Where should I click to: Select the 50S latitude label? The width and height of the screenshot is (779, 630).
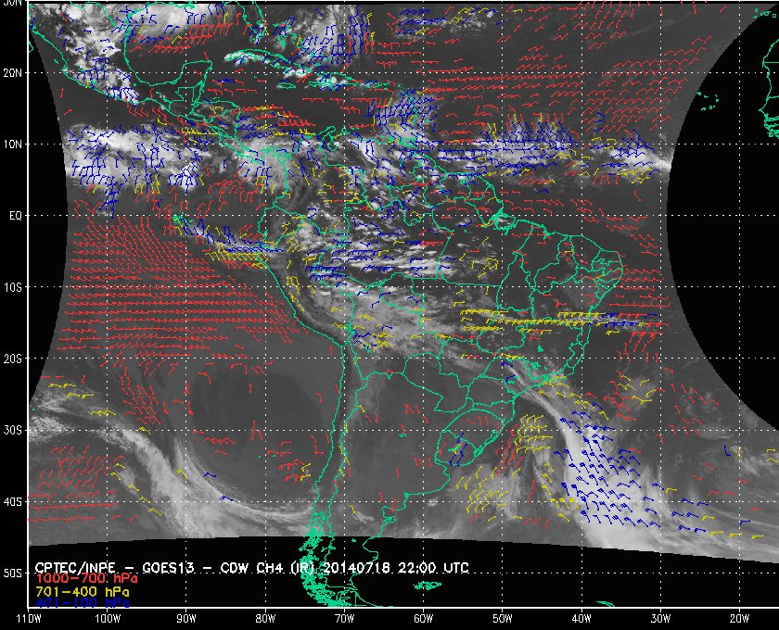pos(12,573)
